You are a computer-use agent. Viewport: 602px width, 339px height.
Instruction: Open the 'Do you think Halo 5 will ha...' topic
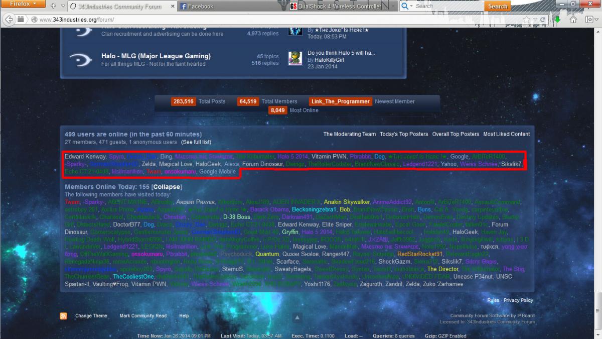[341, 53]
